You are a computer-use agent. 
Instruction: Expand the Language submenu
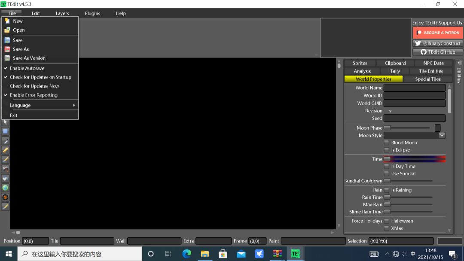point(40,105)
